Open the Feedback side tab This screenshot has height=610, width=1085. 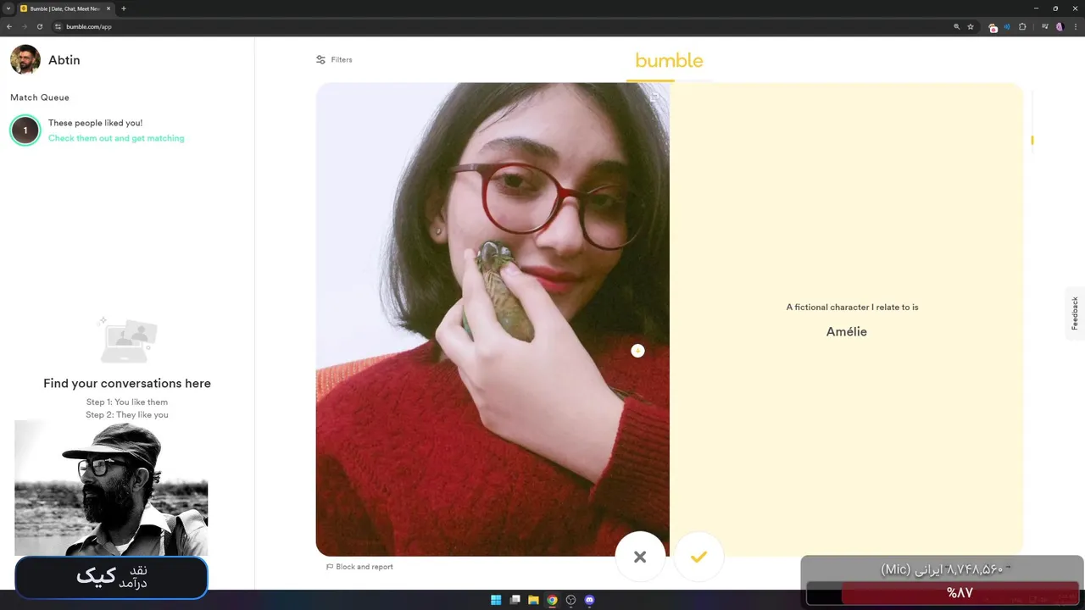[1075, 313]
